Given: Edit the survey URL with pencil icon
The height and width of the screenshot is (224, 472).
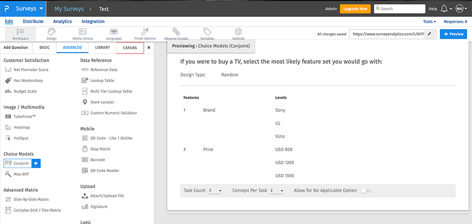Looking at the screenshot, I should pyautogui.click(x=430, y=34).
